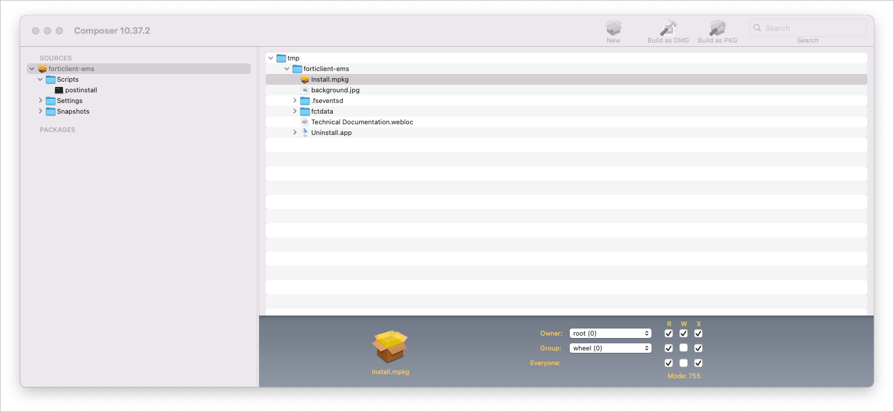The image size is (894, 412).
Task: Click the Uninstall.app application icon
Action: click(x=305, y=133)
